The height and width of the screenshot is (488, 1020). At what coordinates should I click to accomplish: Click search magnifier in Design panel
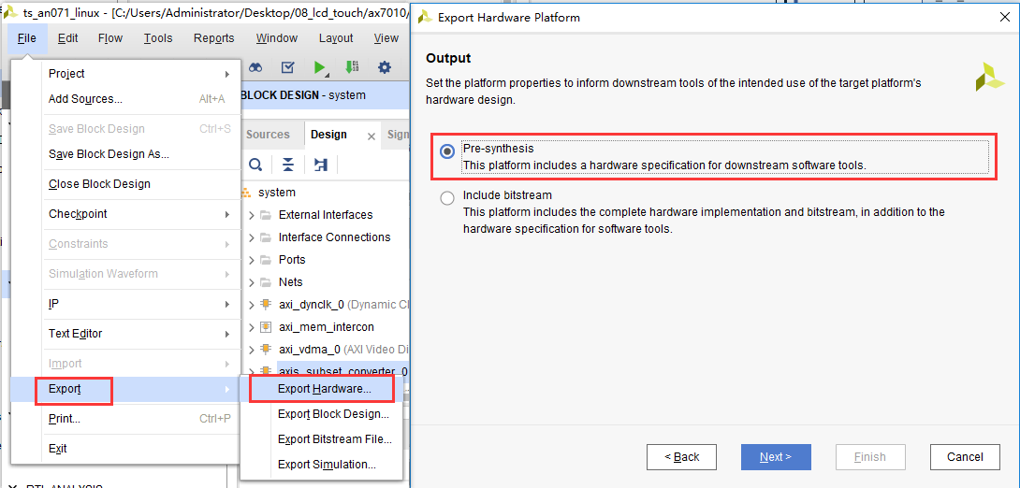[255, 165]
